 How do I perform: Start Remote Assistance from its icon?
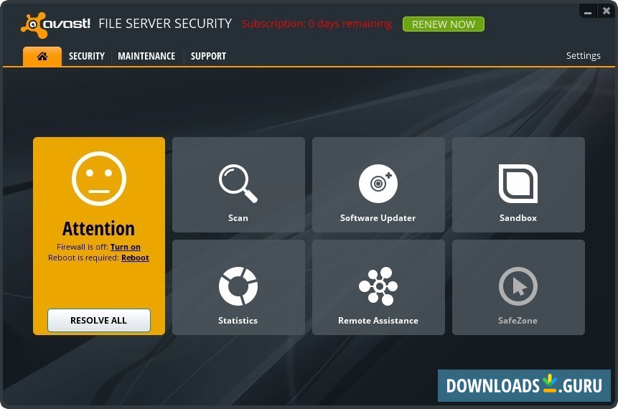(378, 286)
